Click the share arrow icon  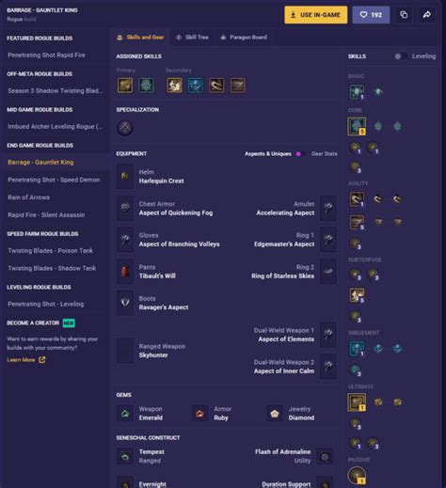coord(427,15)
